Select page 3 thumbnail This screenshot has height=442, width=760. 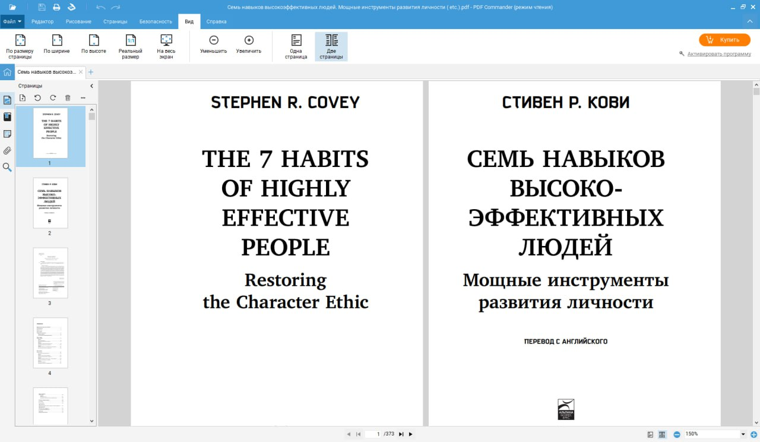[x=50, y=273]
